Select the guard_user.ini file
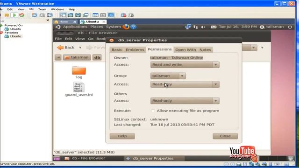This screenshot has height=168, width=299. click(x=79, y=89)
